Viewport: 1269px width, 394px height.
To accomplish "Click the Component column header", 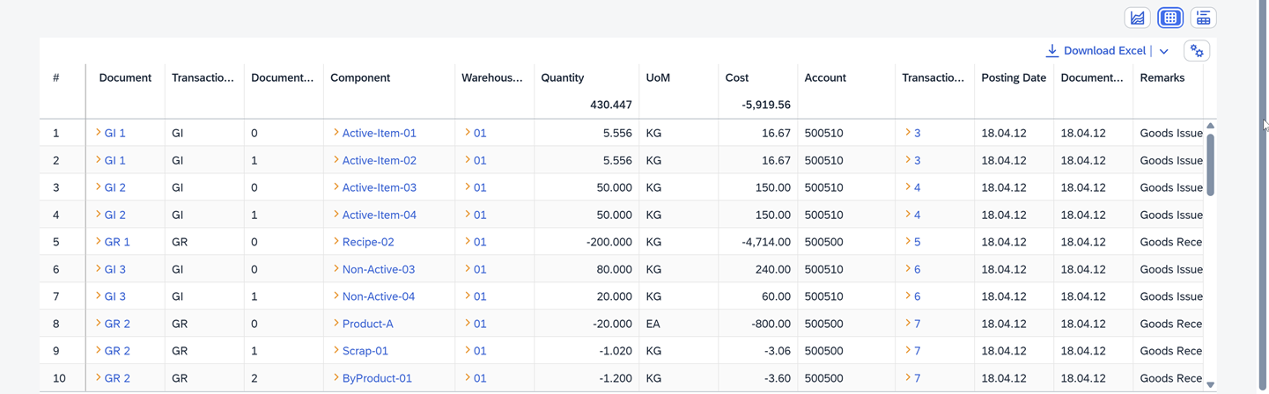I will coord(360,77).
